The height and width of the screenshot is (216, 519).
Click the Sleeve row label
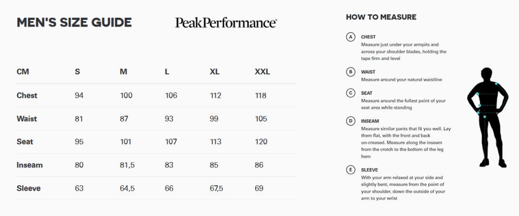tap(29, 188)
